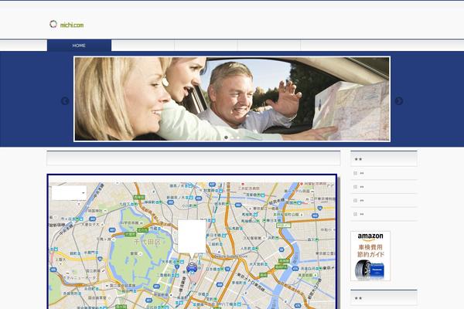The height and width of the screenshot is (309, 464).
Task: Click the michi.com logo
Action: 67,25
